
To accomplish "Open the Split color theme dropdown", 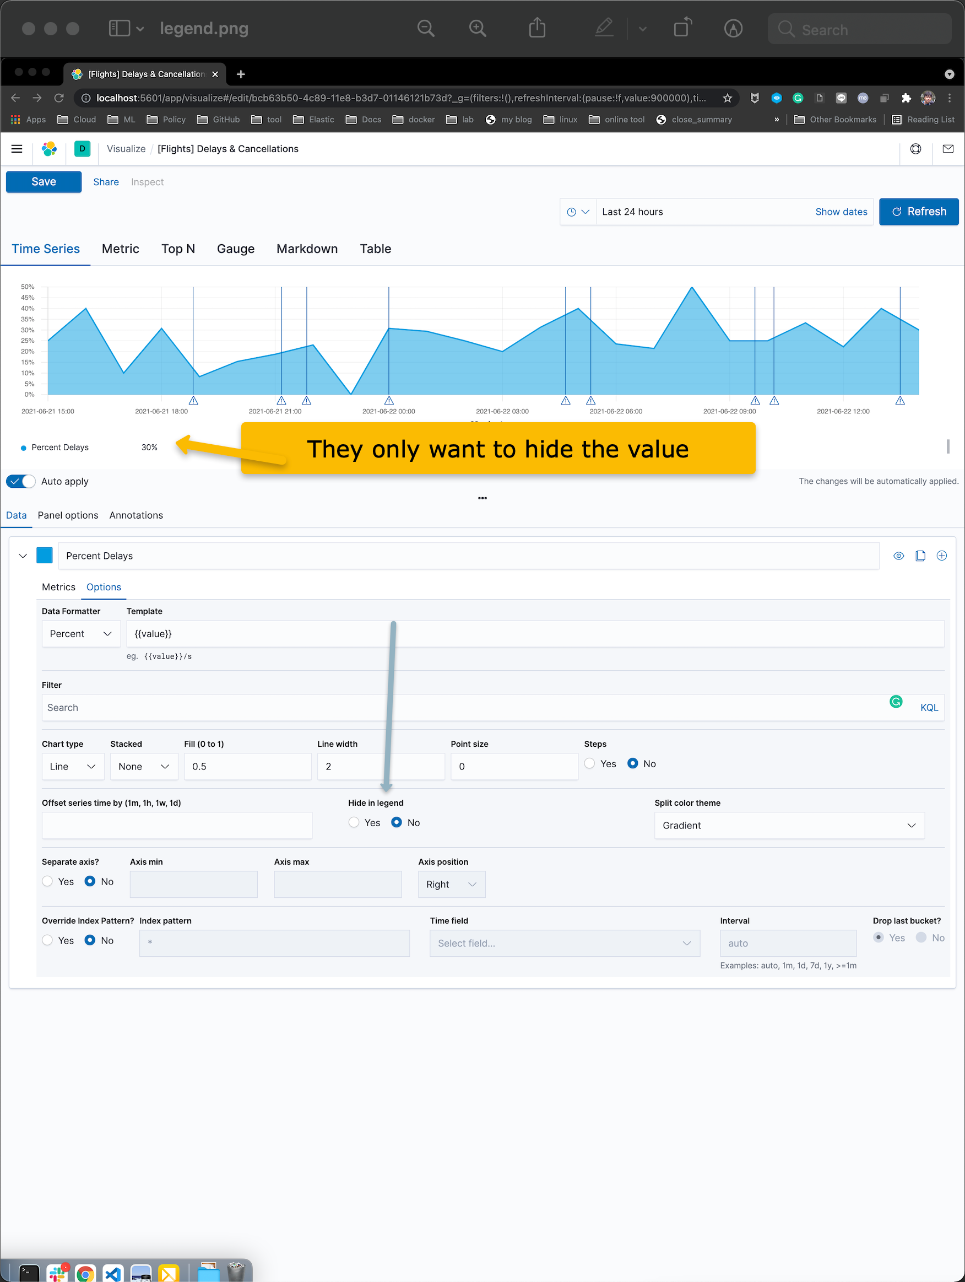I will click(x=789, y=825).
